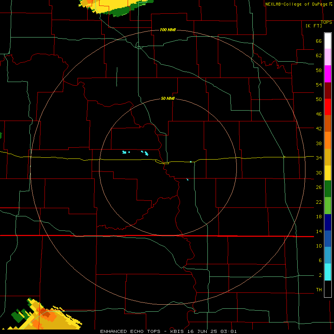The height and width of the screenshot is (334, 334).
Task: Click the KBIS station identifier
Action: point(178,331)
